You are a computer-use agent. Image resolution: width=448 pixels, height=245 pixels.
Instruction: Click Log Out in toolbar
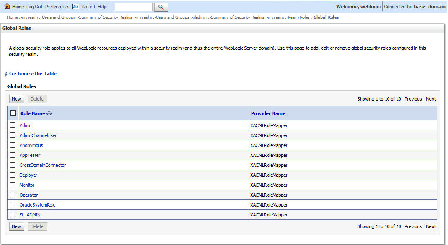(34, 7)
